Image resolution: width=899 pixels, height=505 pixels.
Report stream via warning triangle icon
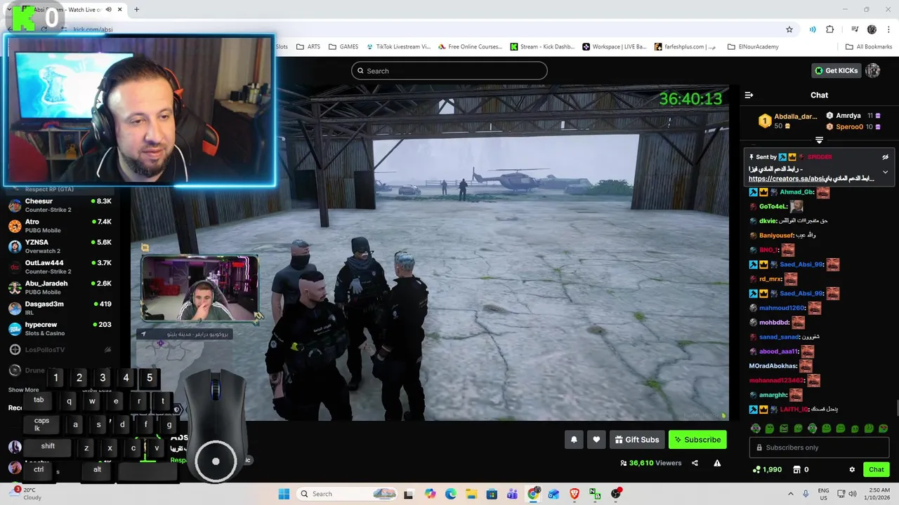click(x=717, y=463)
